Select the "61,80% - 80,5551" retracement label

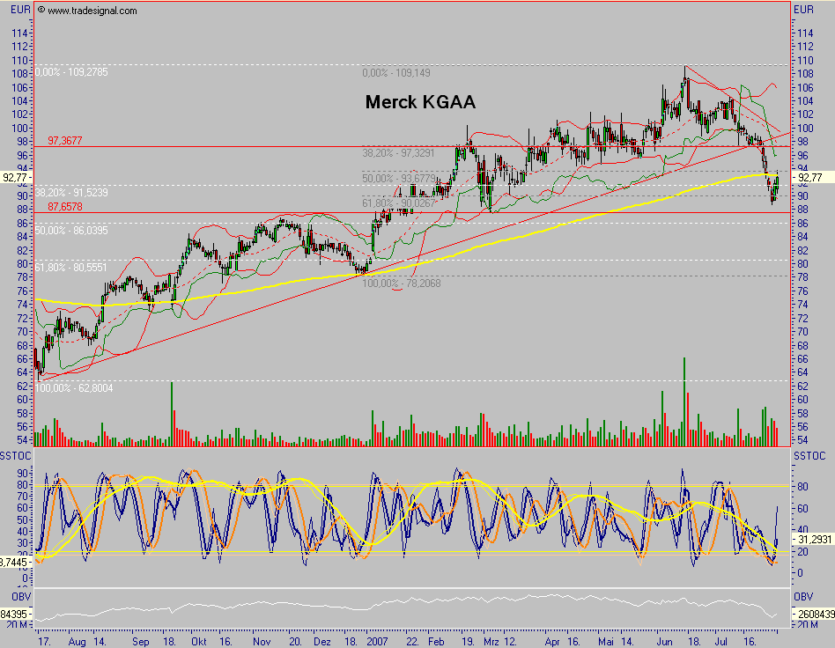[71, 268]
